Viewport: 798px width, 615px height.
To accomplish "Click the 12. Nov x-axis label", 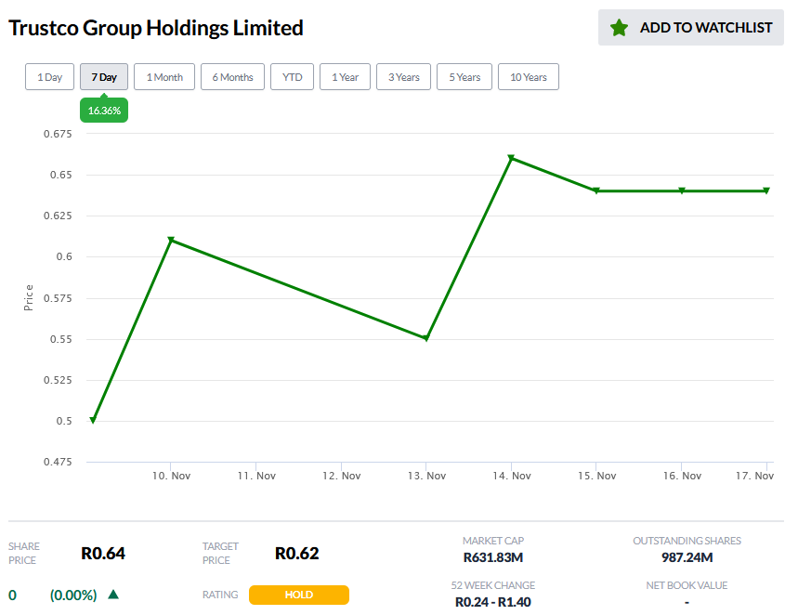I will (x=342, y=476).
